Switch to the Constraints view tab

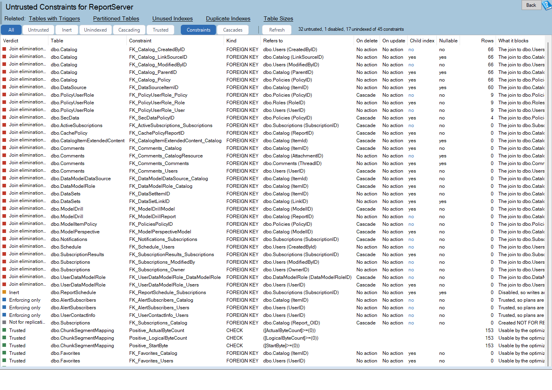coord(198,30)
